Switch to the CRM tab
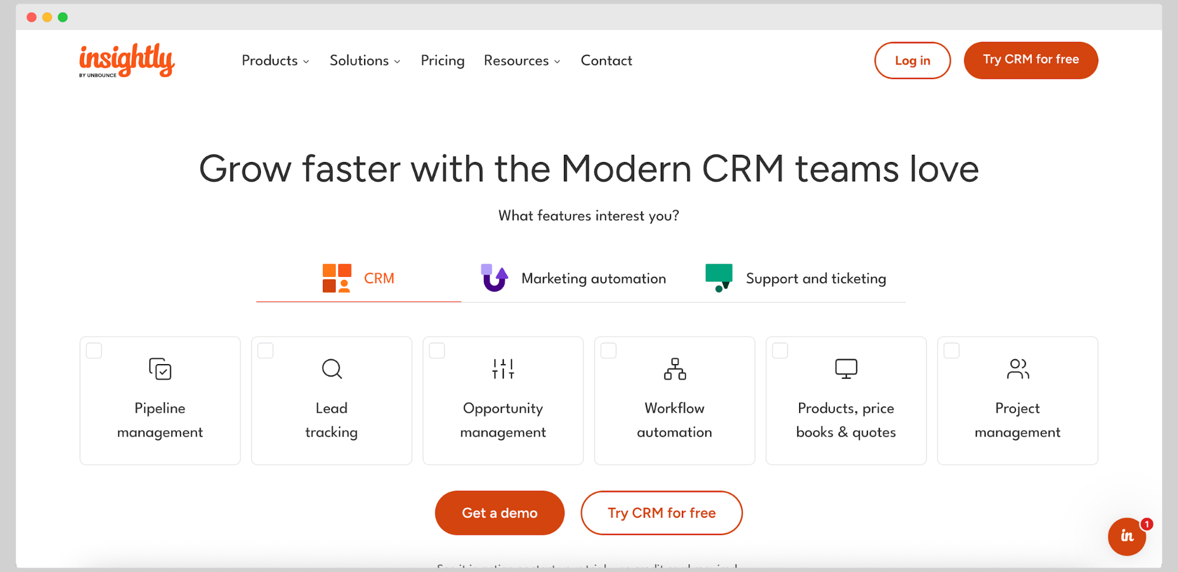Viewport: 1178px width, 572px height. [x=358, y=278]
